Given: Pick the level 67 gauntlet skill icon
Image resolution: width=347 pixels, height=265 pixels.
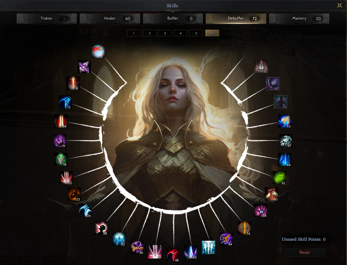Looking at the screenshot, I should (286, 141).
